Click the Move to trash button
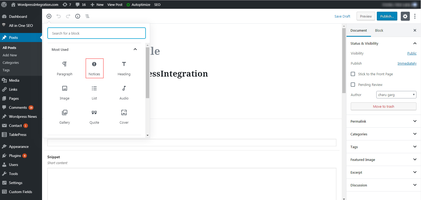Viewport: 421px width, 200px height. 383,106
